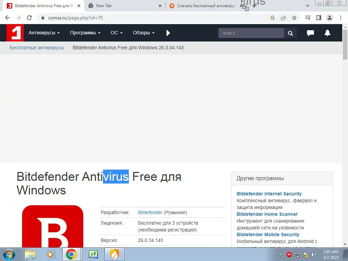The width and height of the screenshot is (348, 261).
Task: Open the C# app on taskbar
Action: pos(93,254)
